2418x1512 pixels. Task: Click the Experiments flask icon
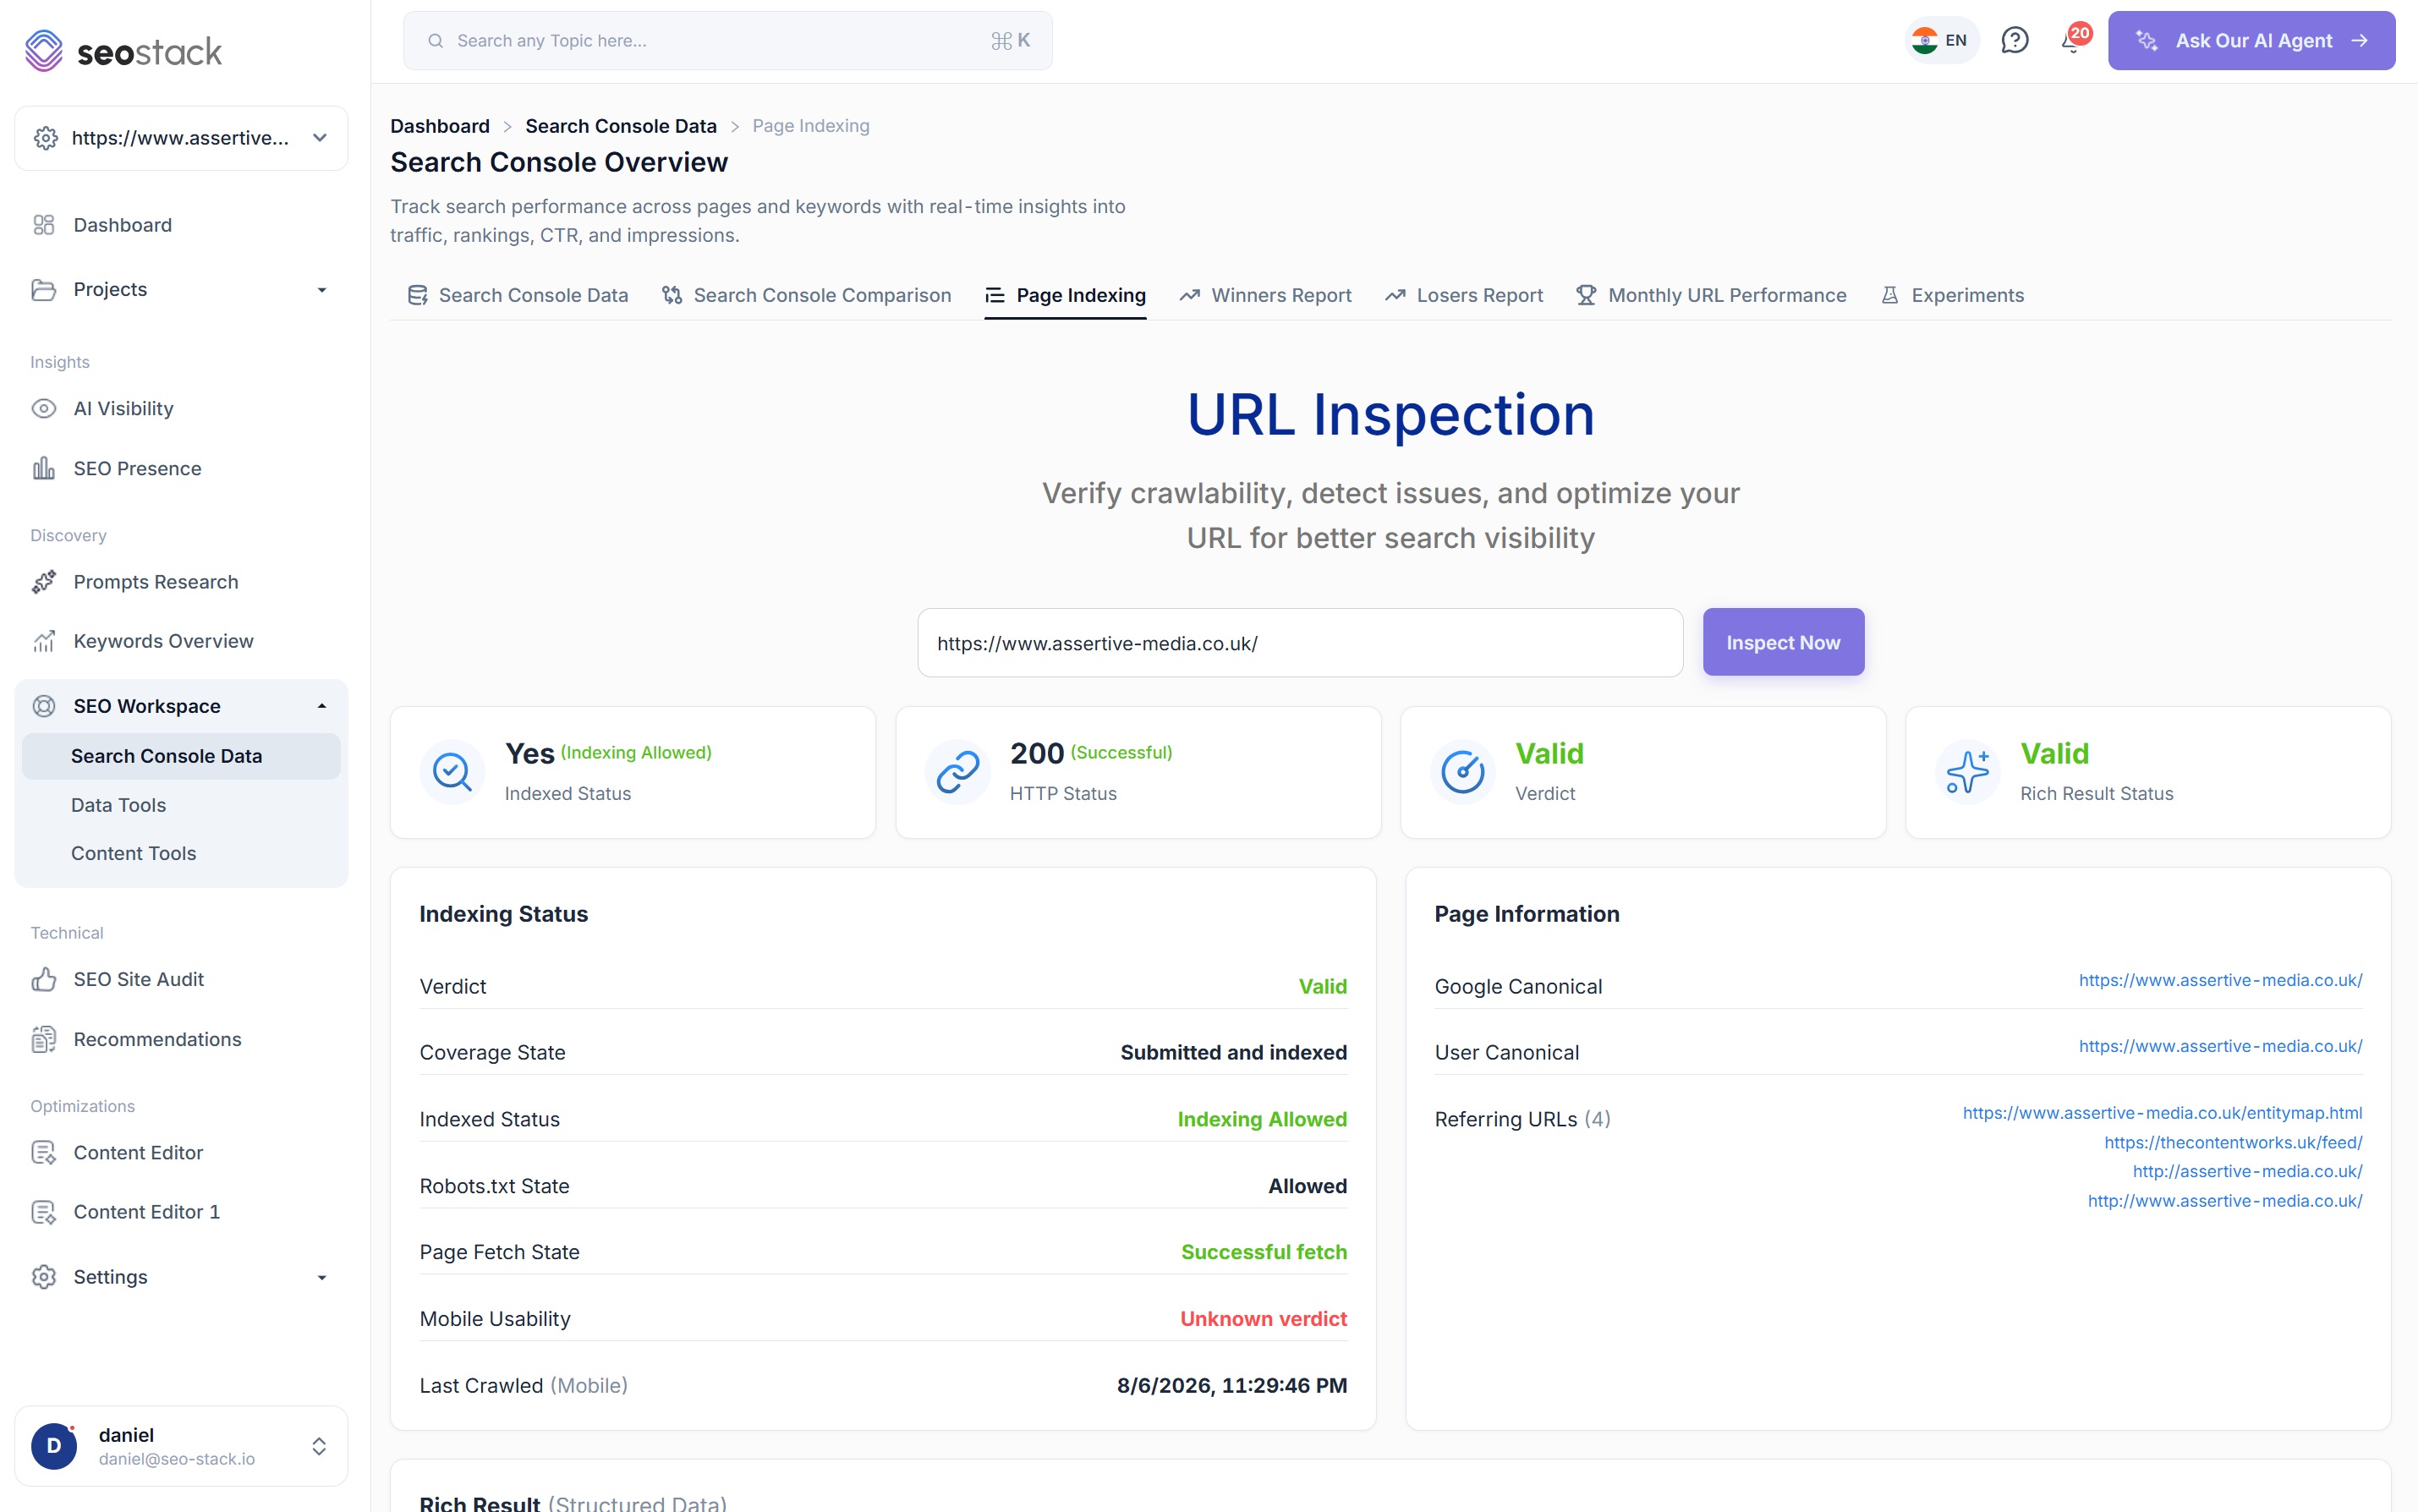click(x=1889, y=295)
